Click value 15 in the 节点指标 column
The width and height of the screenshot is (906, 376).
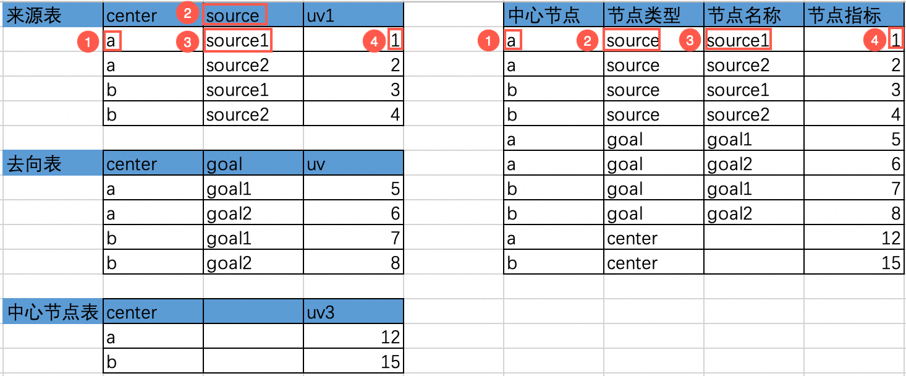pos(891,263)
